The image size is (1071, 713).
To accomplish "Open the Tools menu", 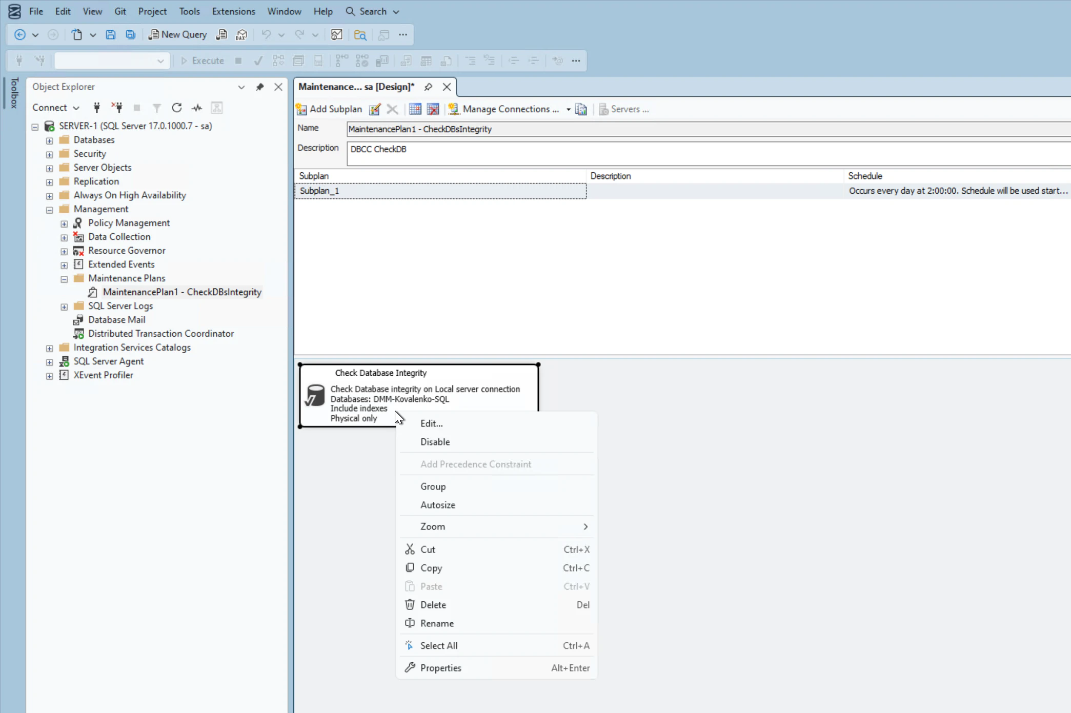I will tap(189, 11).
